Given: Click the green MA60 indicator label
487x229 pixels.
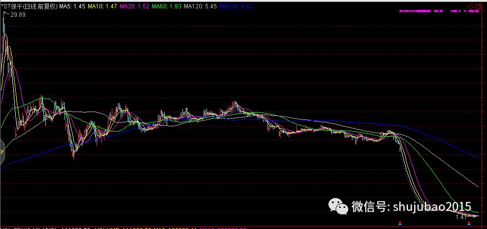Looking at the screenshot, I should click(x=167, y=6).
